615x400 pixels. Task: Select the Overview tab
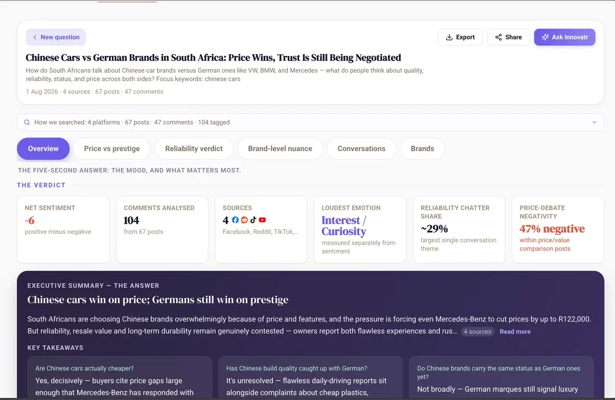tap(43, 148)
